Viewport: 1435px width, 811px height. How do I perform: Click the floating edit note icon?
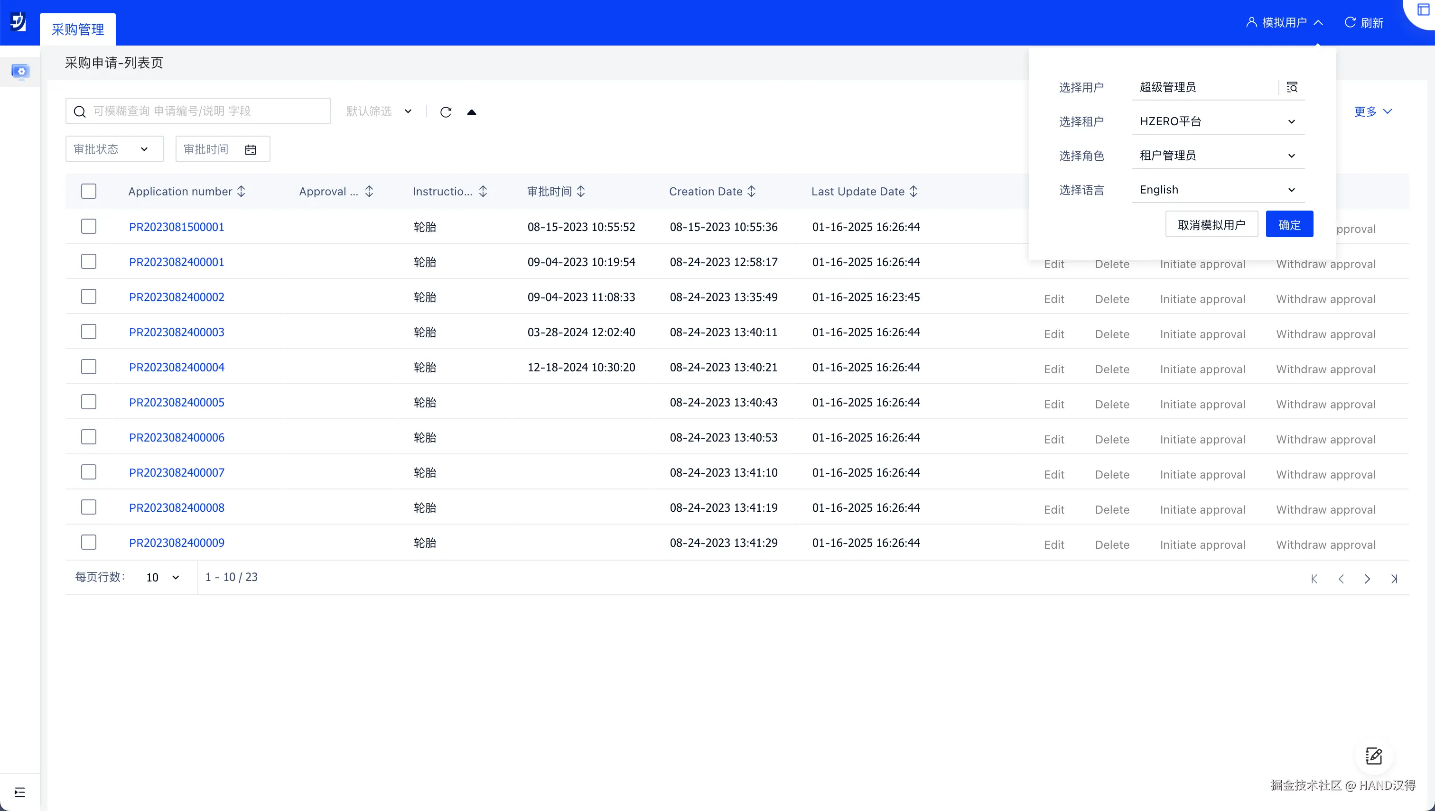coord(1373,756)
